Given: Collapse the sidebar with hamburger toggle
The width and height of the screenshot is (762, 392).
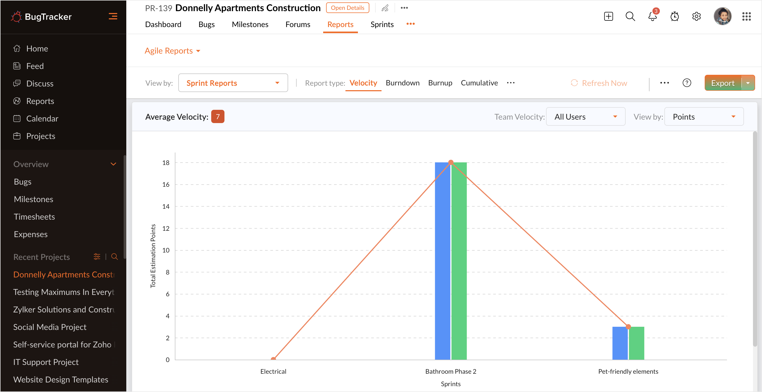Looking at the screenshot, I should pos(113,16).
